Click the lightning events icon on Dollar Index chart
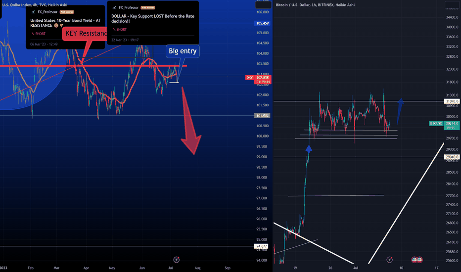 pyautogui.click(x=177, y=260)
